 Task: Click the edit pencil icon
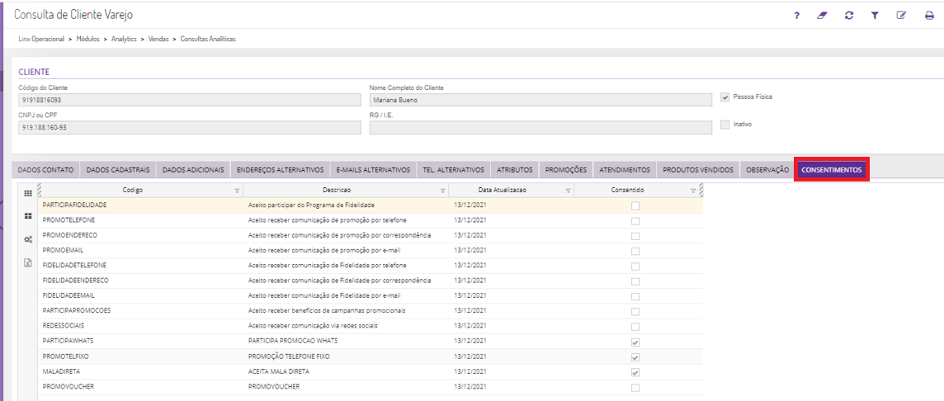(x=901, y=16)
